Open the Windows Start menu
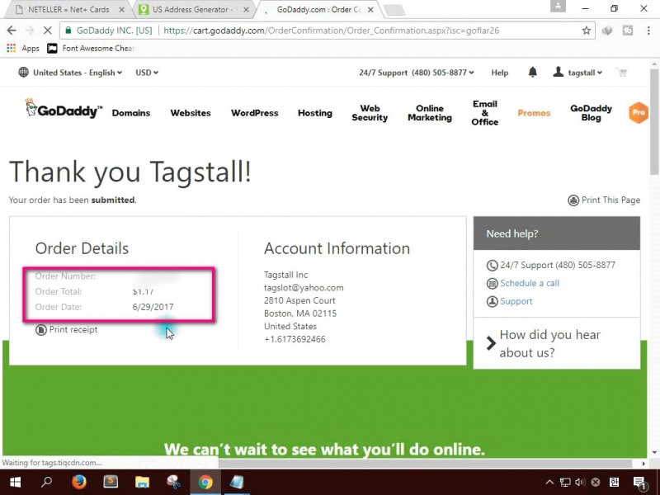 pyautogui.click(x=16, y=483)
